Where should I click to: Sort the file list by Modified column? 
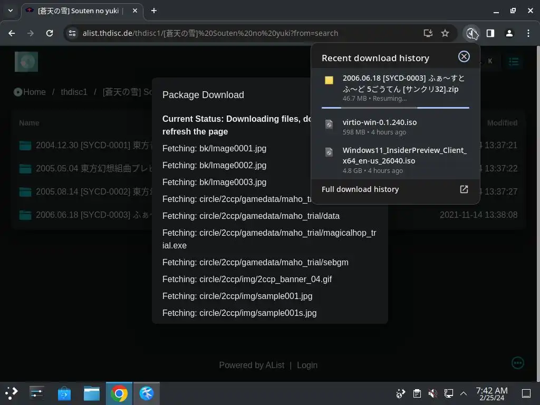click(x=502, y=123)
